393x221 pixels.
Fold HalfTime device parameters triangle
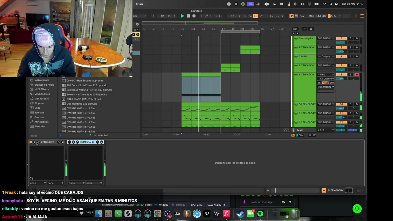pyautogui.click(x=73, y=142)
